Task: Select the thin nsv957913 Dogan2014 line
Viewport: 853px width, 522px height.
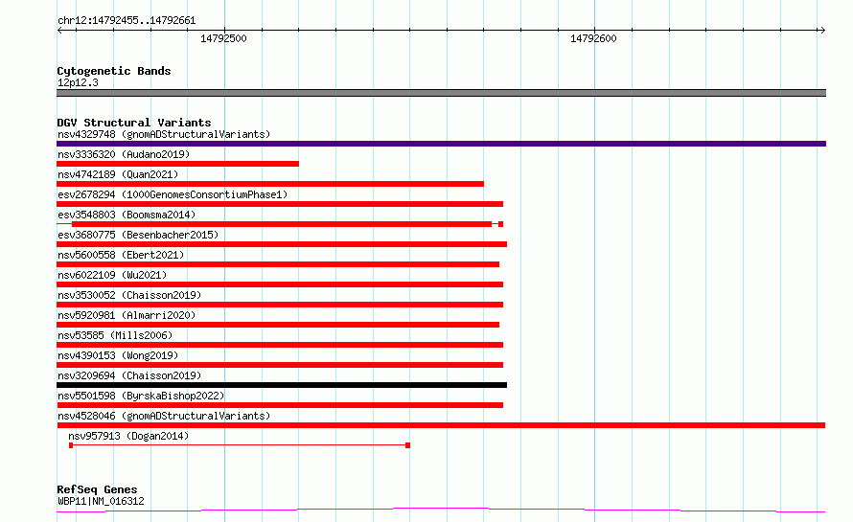Action: coord(240,445)
